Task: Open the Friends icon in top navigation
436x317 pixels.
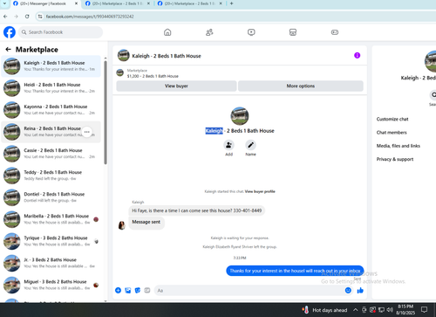Action: tap(209, 32)
